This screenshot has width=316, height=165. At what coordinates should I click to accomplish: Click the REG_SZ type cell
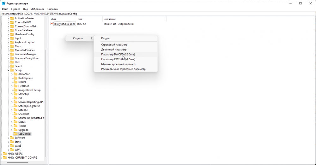[x=82, y=24]
